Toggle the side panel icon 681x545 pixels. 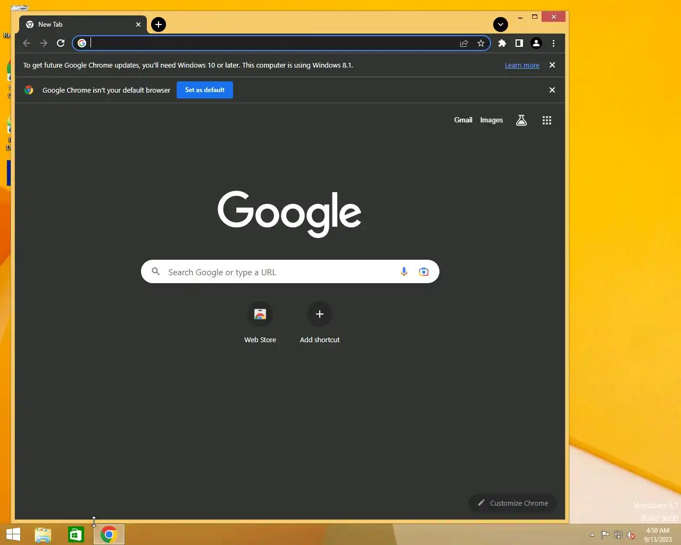(519, 43)
